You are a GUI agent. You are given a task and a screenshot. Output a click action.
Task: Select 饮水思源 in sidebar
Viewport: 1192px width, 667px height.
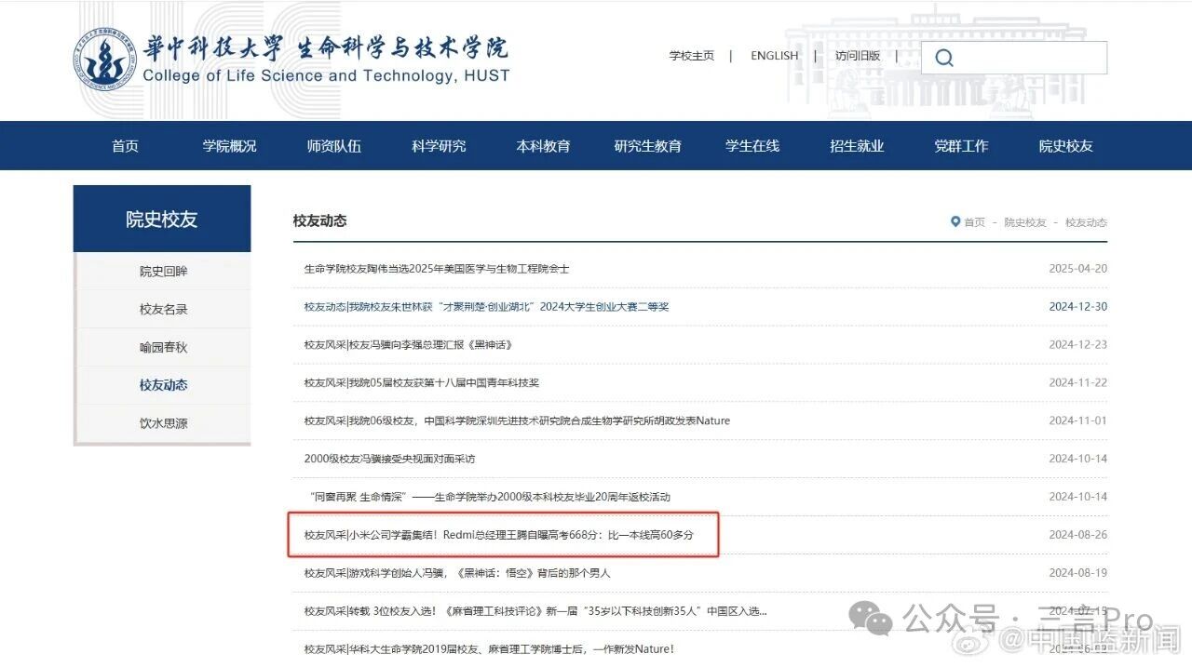pyautogui.click(x=164, y=423)
